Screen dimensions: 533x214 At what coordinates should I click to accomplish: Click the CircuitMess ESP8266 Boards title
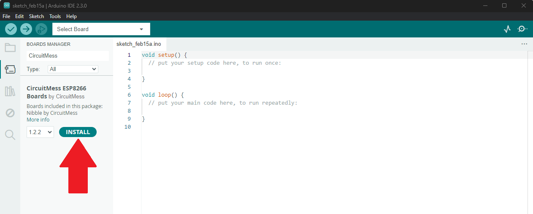[x=57, y=92]
